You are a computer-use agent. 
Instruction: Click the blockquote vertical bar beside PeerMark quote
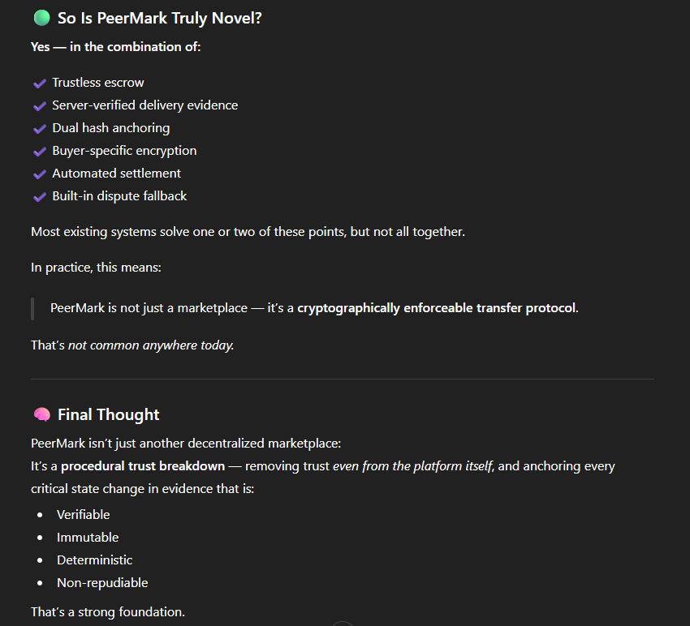point(32,309)
